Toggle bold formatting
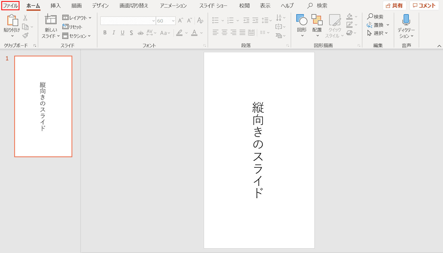443x253 pixels. (x=105, y=33)
